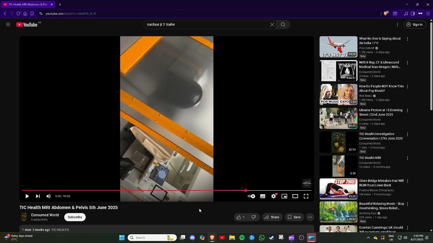Show hidden system tray icons
The height and width of the screenshot is (243, 433).
pos(368,238)
